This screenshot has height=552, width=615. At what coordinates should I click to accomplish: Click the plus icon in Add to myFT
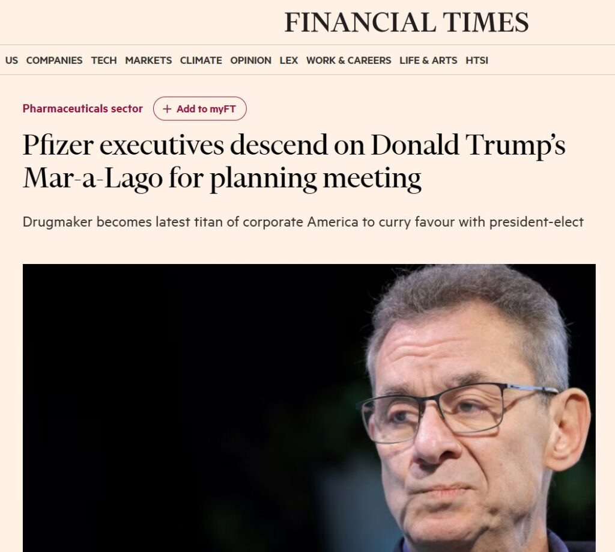(x=166, y=109)
